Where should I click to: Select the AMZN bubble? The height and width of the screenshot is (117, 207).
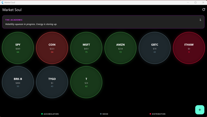point(120,48)
